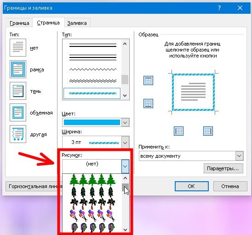Screen dimensions: 252x235
Task: Open the 'Применить к' dropdown
Action: (x=239, y=156)
